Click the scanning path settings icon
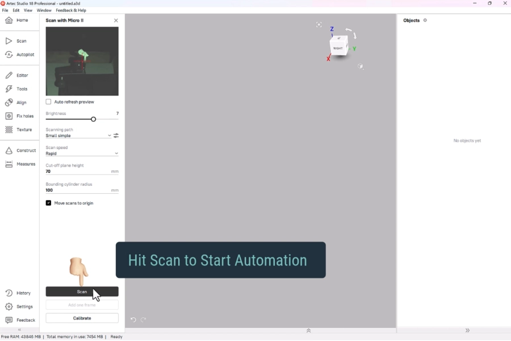Viewport: 511px width, 341px height. [x=116, y=136]
